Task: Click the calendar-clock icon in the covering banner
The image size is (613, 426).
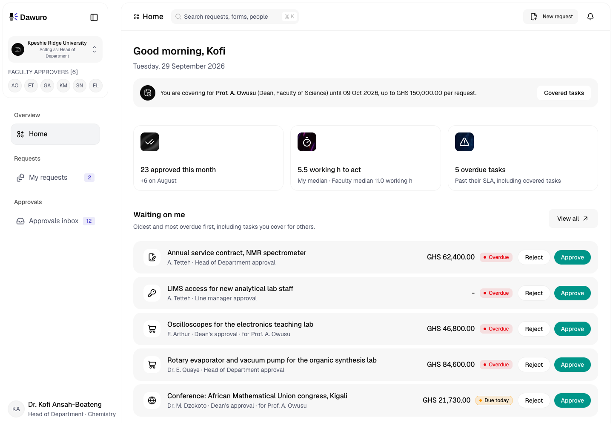Action: click(148, 93)
